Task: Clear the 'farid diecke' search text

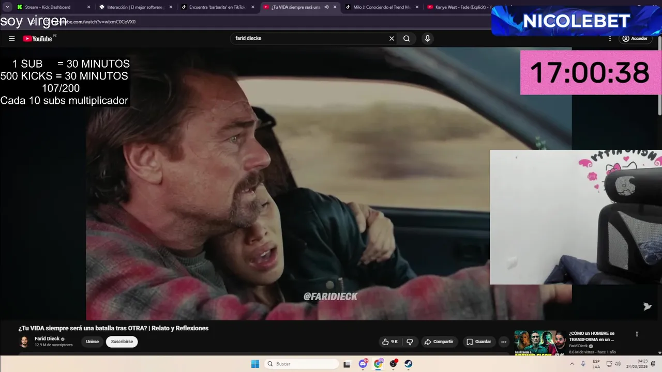Action: point(392,38)
